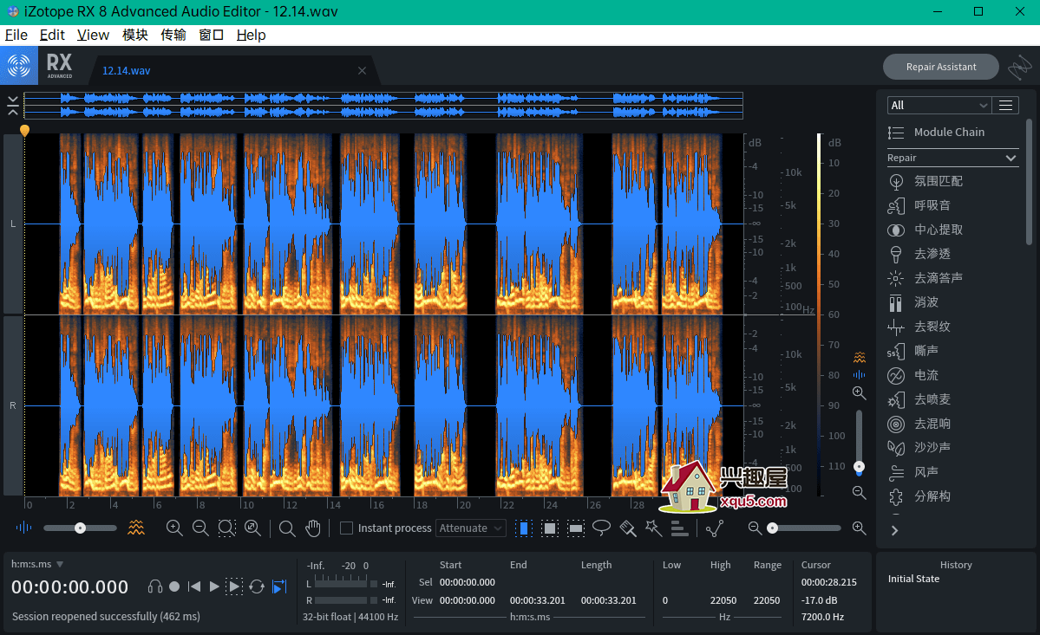1040x635 pixels.
Task: Select the time selection tool
Action: pos(523,528)
